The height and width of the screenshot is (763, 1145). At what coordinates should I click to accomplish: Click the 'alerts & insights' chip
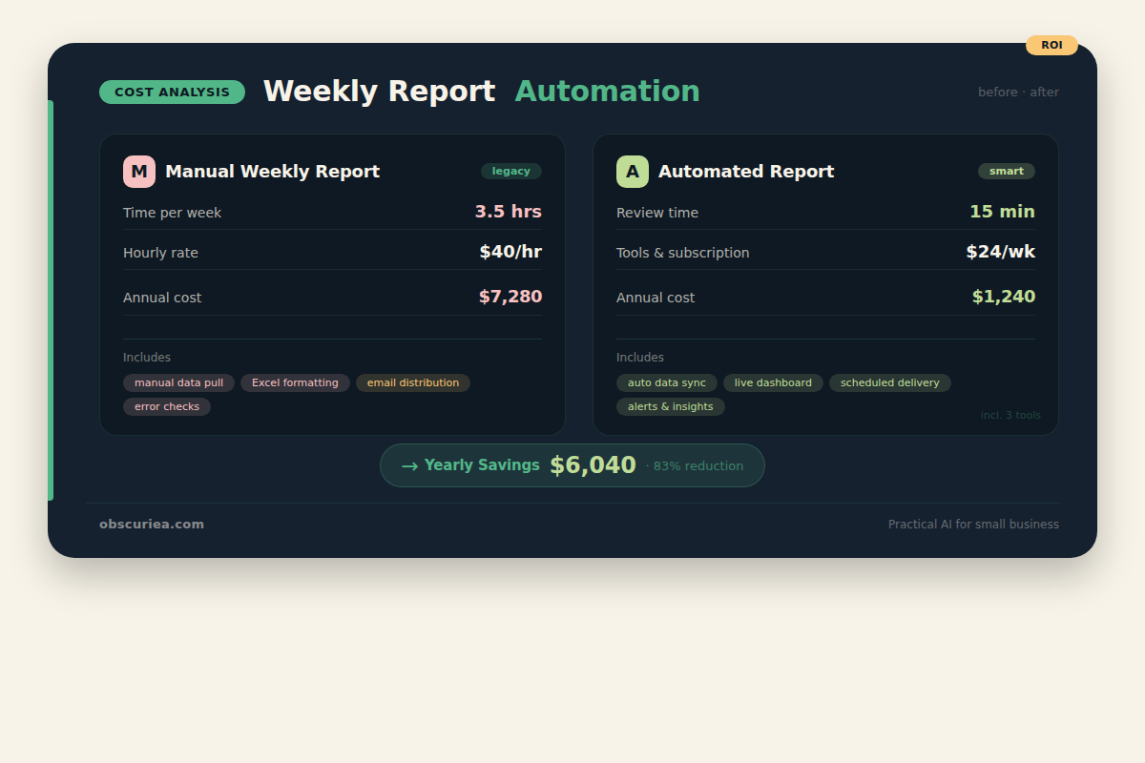click(671, 406)
